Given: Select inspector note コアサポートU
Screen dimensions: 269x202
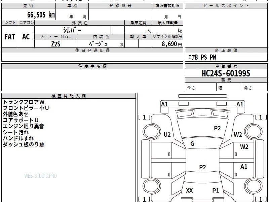Looking at the screenshot, I should tap(21, 120).
